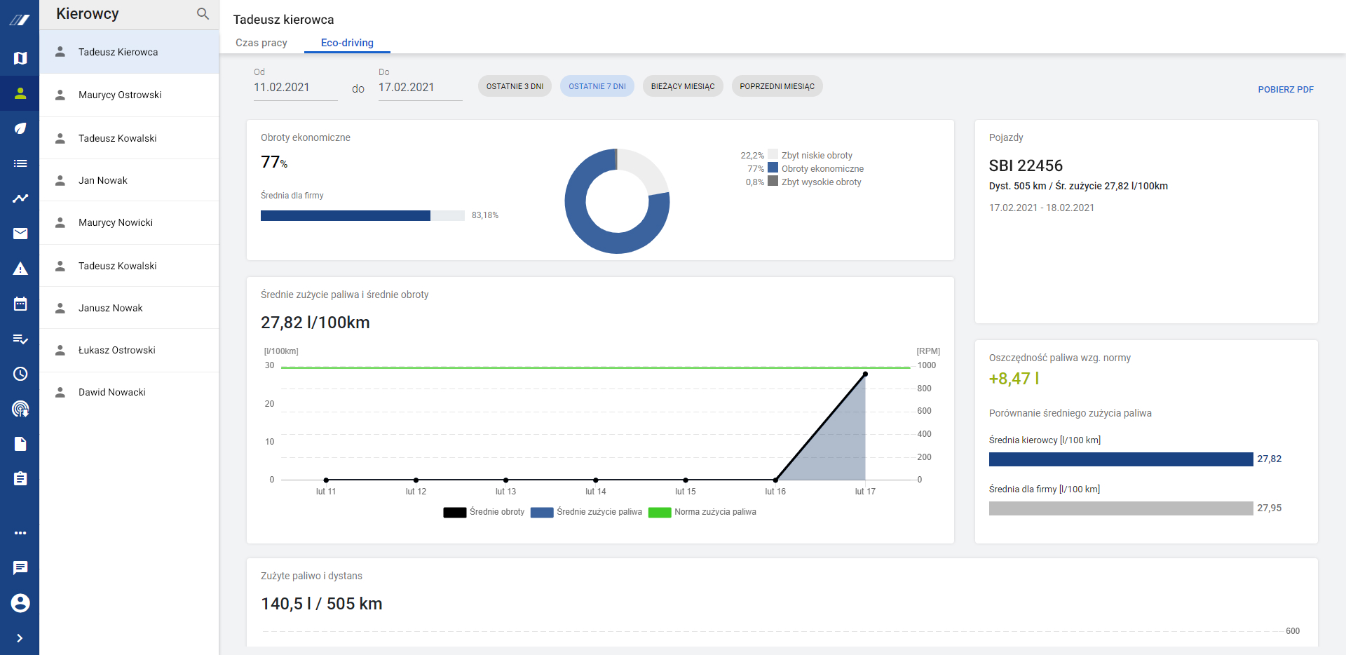Open the clipboard reports icon in sidebar

(20, 479)
